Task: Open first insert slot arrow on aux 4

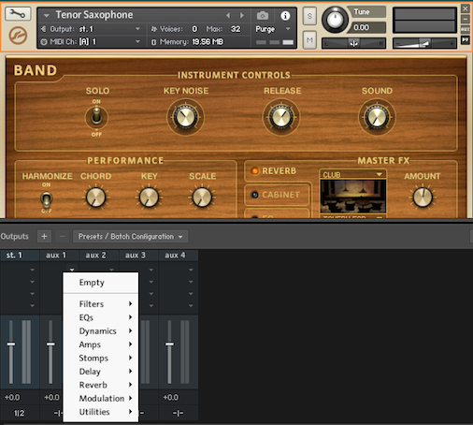Action: coord(191,270)
